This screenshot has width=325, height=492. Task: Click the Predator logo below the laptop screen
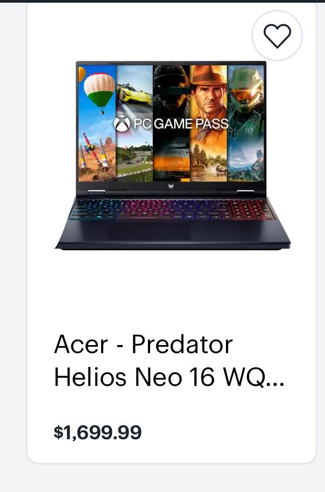pos(171,186)
